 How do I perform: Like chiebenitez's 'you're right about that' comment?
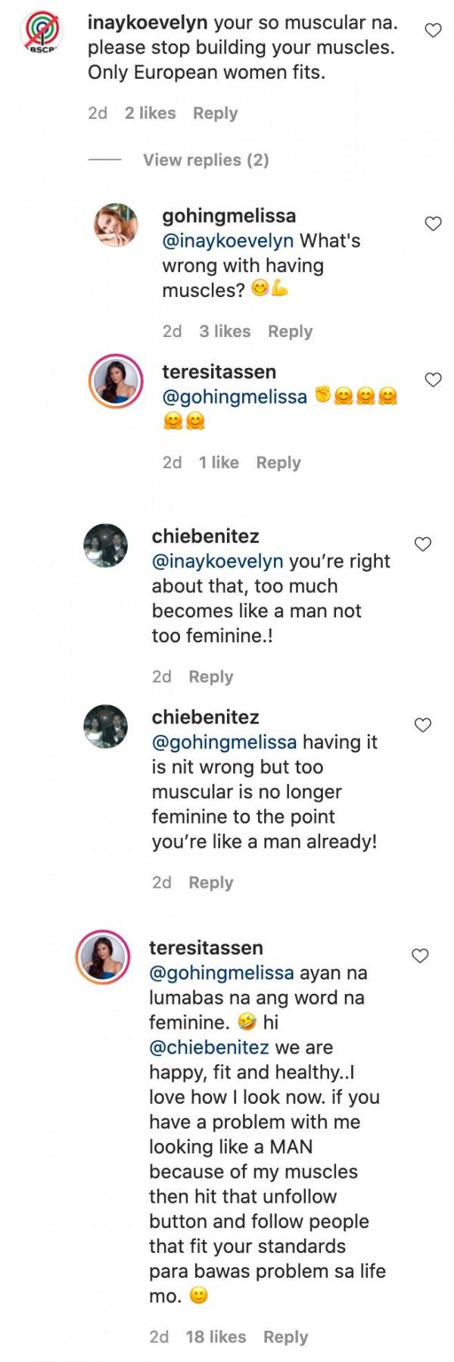[x=423, y=544]
